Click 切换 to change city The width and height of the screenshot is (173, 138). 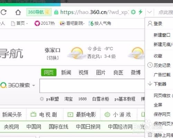(x=53, y=58)
